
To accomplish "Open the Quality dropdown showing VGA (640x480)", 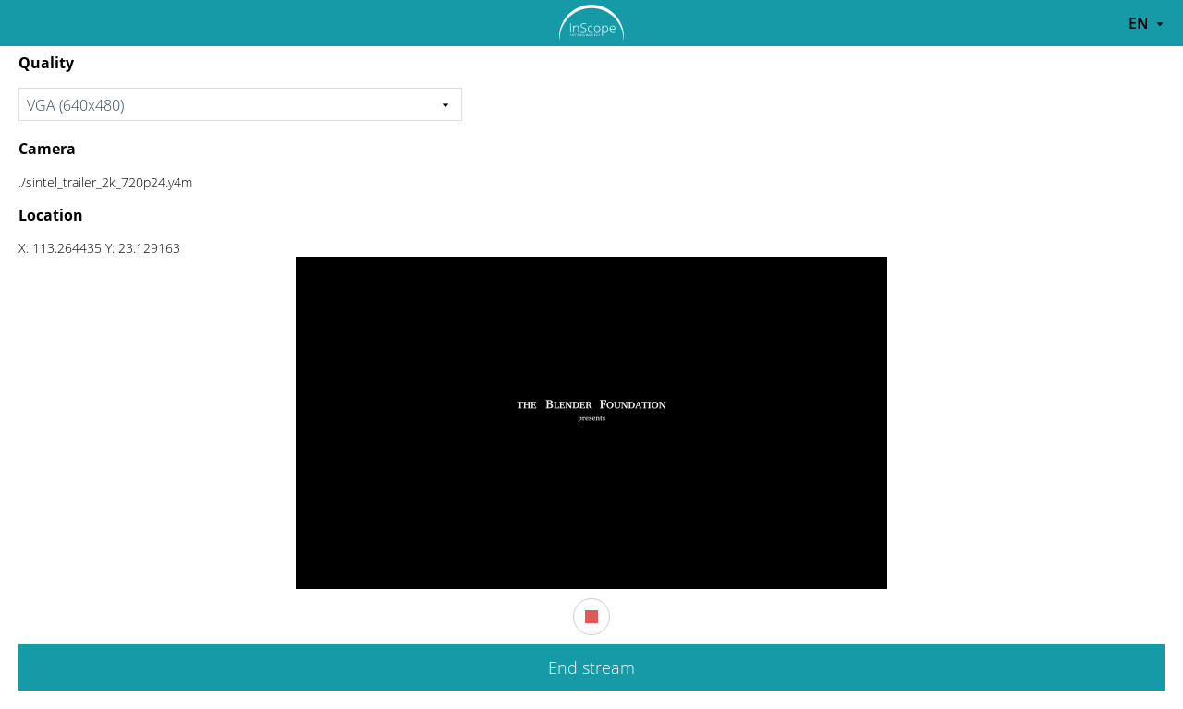I will click(x=240, y=104).
